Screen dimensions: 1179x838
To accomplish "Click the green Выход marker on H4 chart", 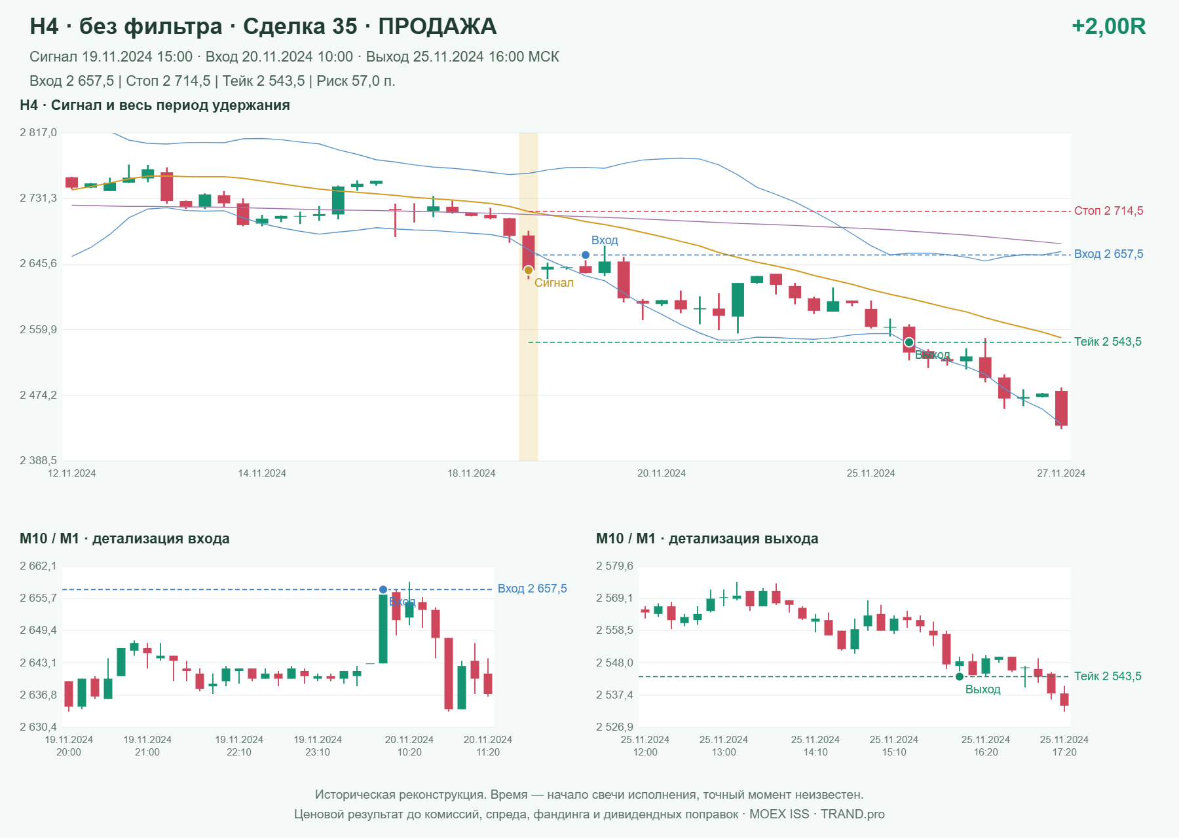I will (x=908, y=342).
